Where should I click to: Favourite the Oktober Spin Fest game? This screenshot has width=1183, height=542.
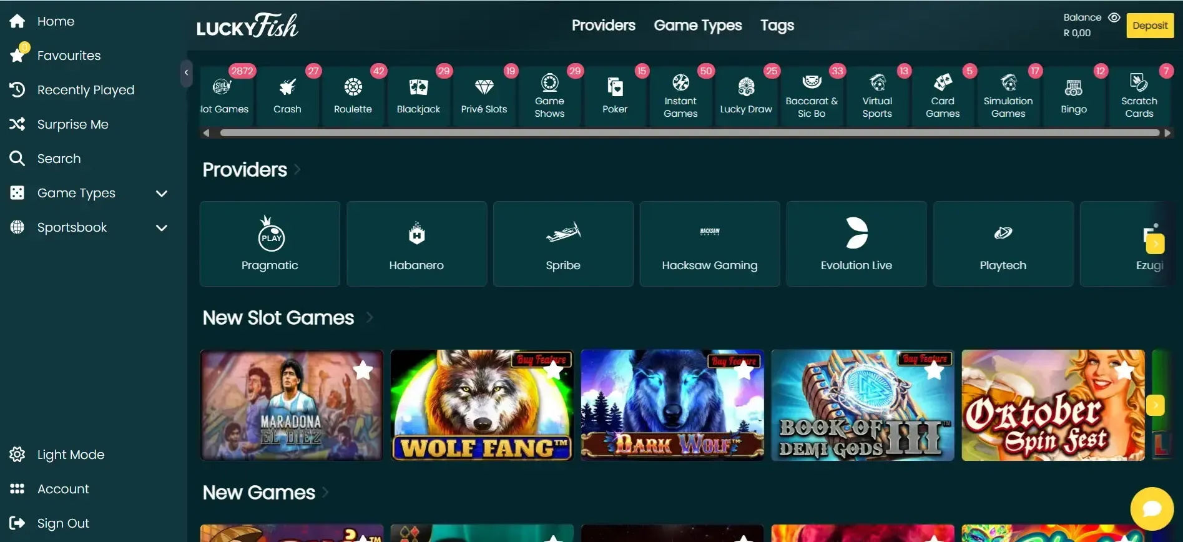coord(1124,371)
